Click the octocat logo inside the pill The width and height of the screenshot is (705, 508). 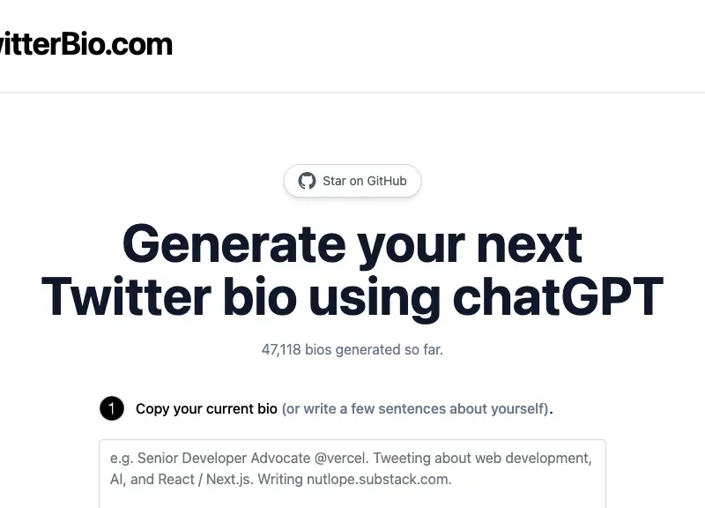pos(307,181)
